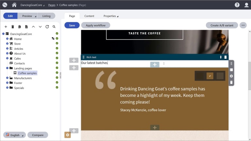Click the vertical scrollbar of page editor
Viewport: 251px width, 141px height.
tap(249, 76)
